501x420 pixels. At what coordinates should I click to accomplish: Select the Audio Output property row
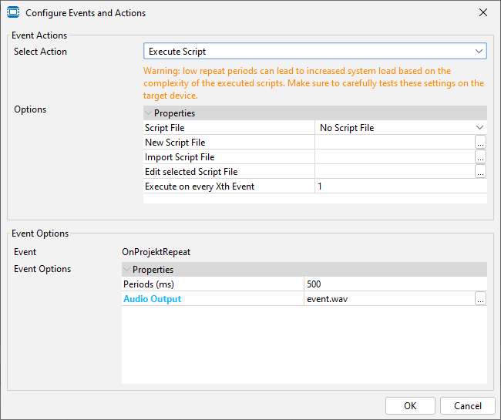[x=153, y=299]
